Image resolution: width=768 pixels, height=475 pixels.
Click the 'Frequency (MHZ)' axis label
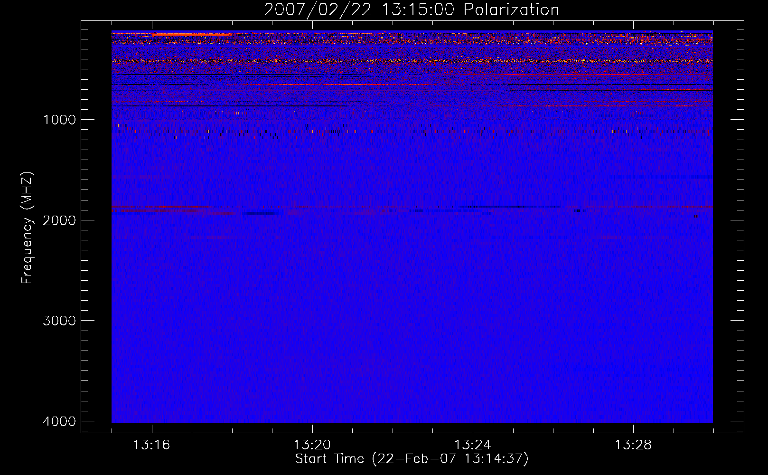[x=28, y=228]
